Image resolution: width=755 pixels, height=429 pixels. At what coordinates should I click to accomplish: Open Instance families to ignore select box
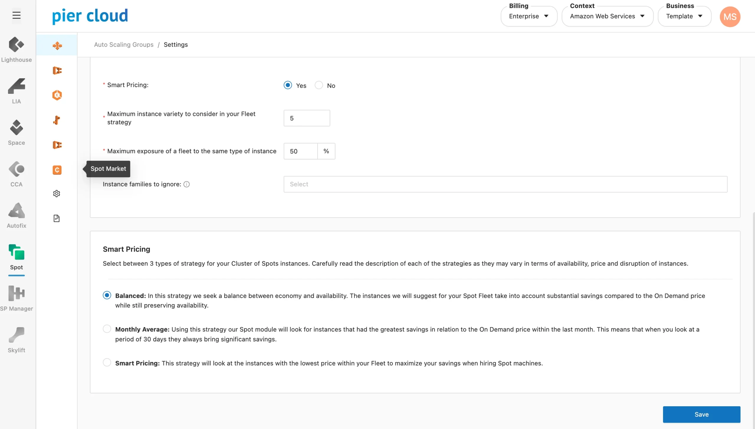point(505,184)
